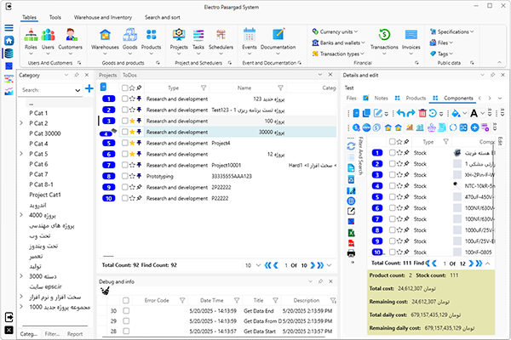Open the fill color bucket picker
This screenshot has height=340, width=511.
coord(456,113)
